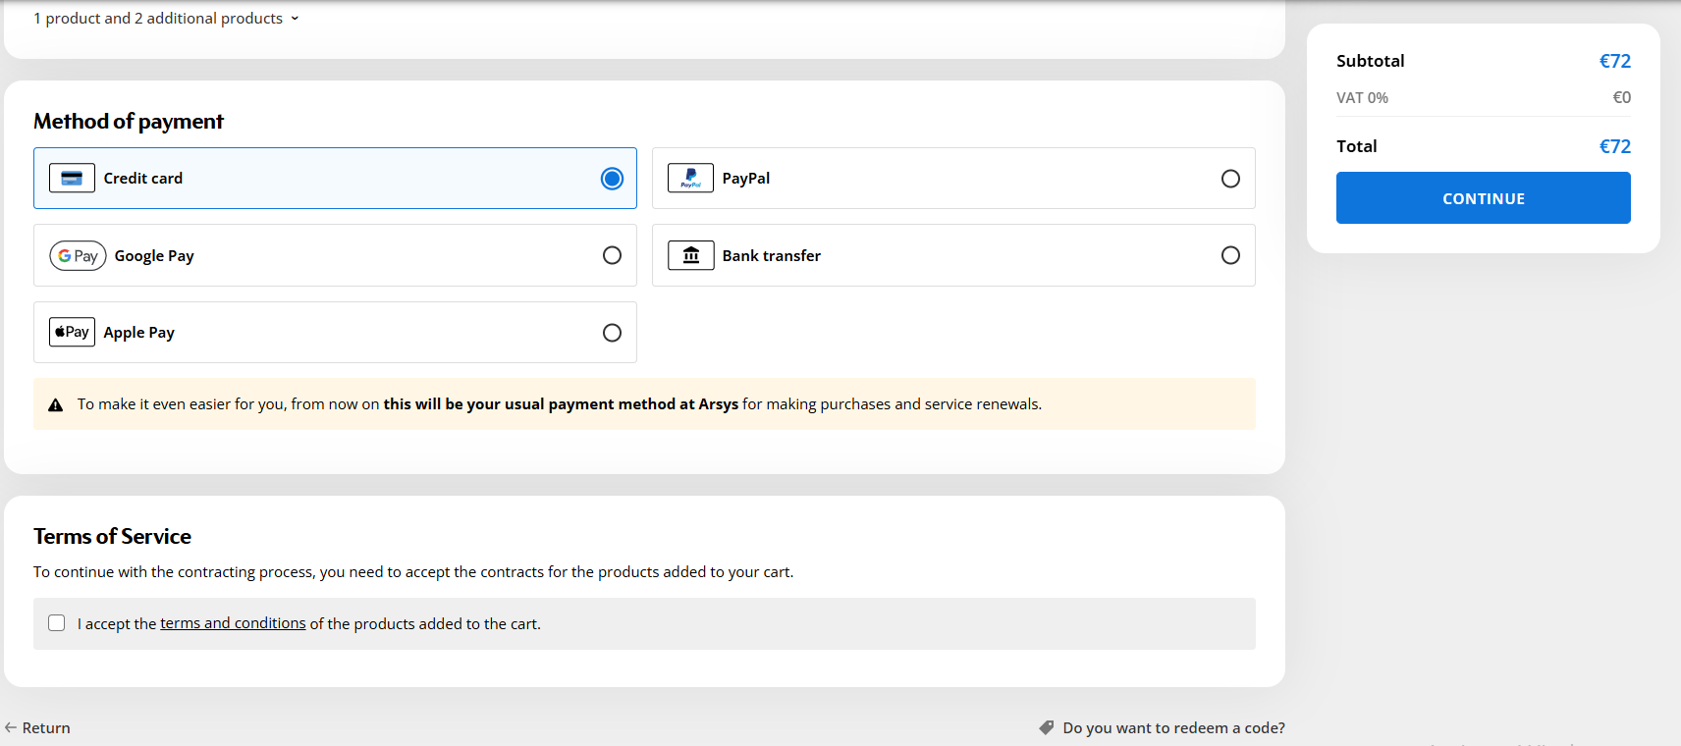
Task: Click the Credit card label text
Action: click(143, 178)
